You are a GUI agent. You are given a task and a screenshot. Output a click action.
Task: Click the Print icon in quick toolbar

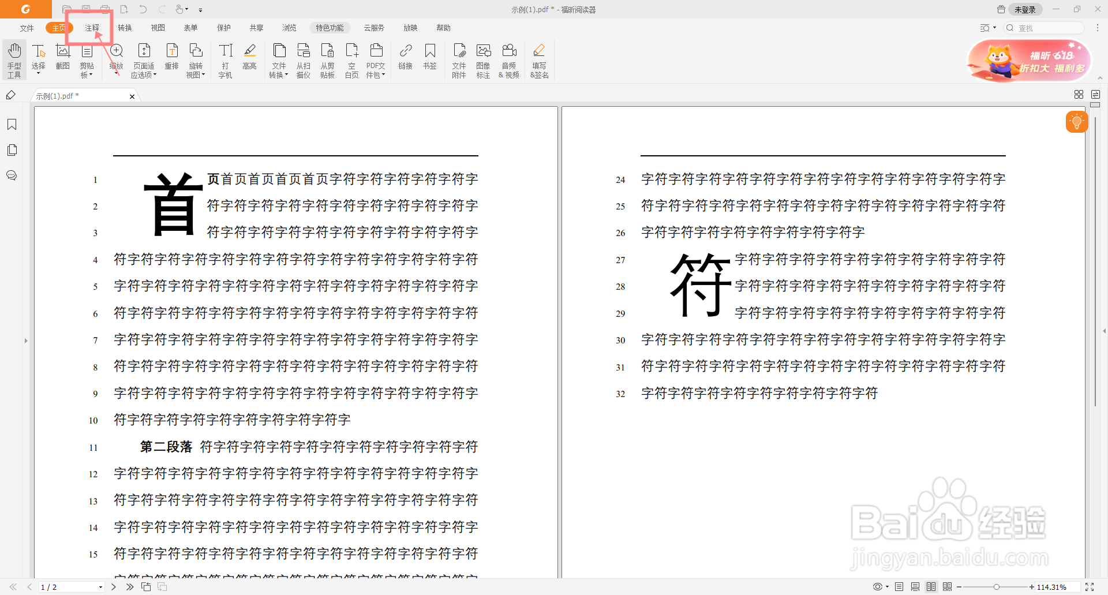point(105,9)
